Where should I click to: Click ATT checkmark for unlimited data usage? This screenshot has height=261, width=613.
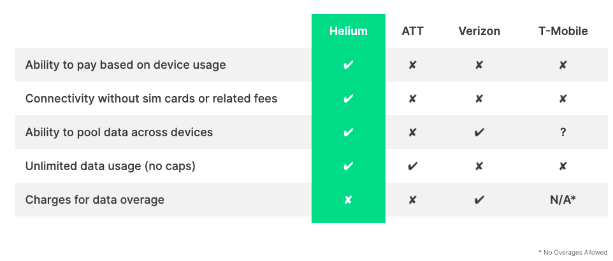coord(412,166)
